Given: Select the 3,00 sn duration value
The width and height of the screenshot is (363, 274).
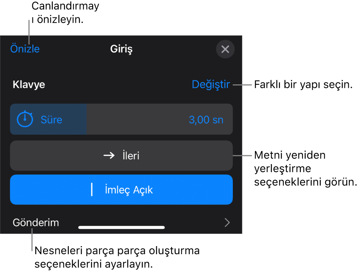Looking at the screenshot, I should point(206,120).
